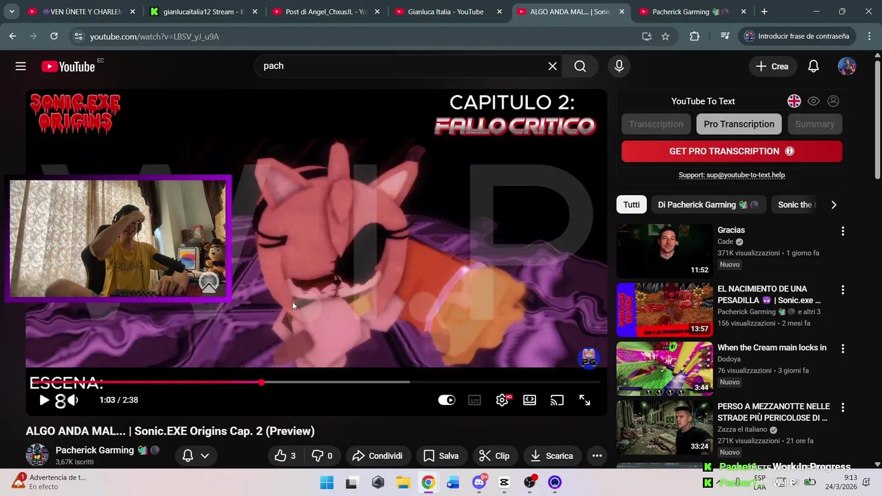Download the video with Scarica
This screenshot has height=496, width=882.
point(552,456)
